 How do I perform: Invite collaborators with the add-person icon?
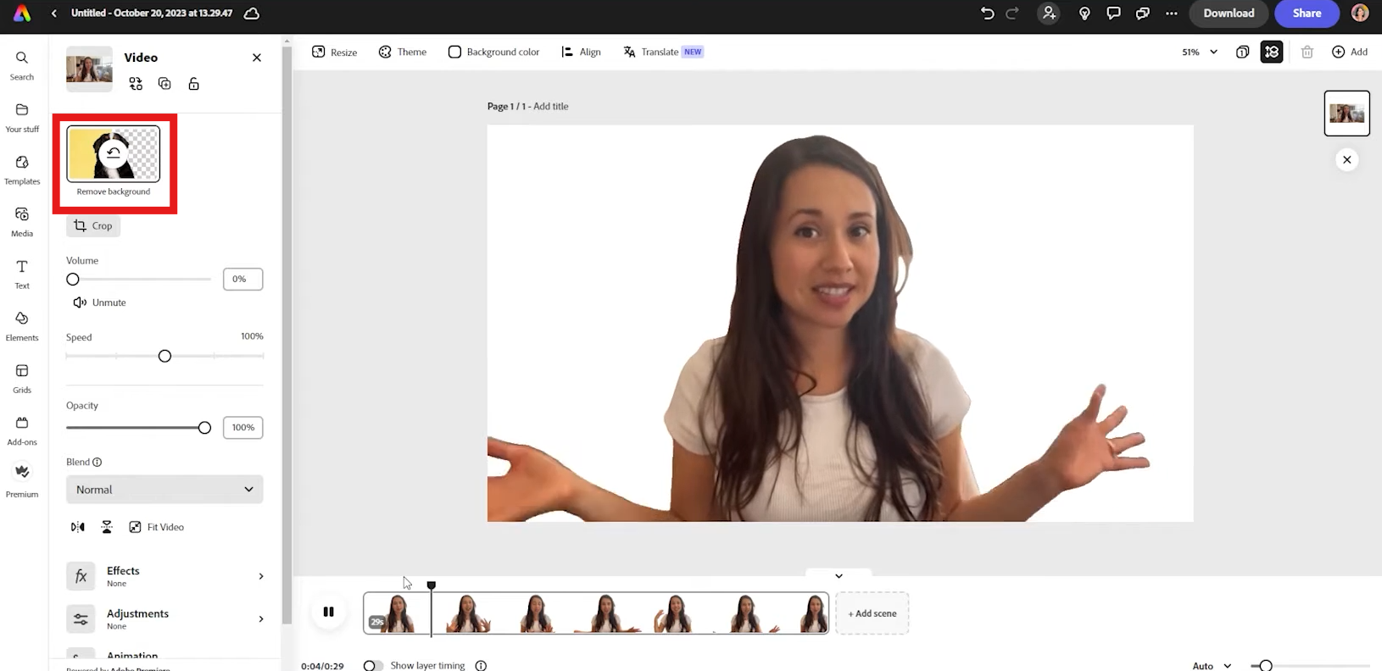click(1049, 14)
